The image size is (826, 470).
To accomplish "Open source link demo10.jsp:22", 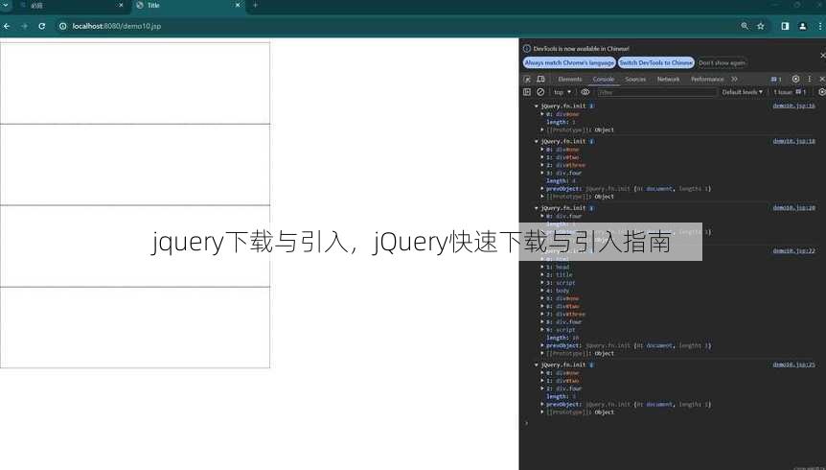I will tap(793, 251).
